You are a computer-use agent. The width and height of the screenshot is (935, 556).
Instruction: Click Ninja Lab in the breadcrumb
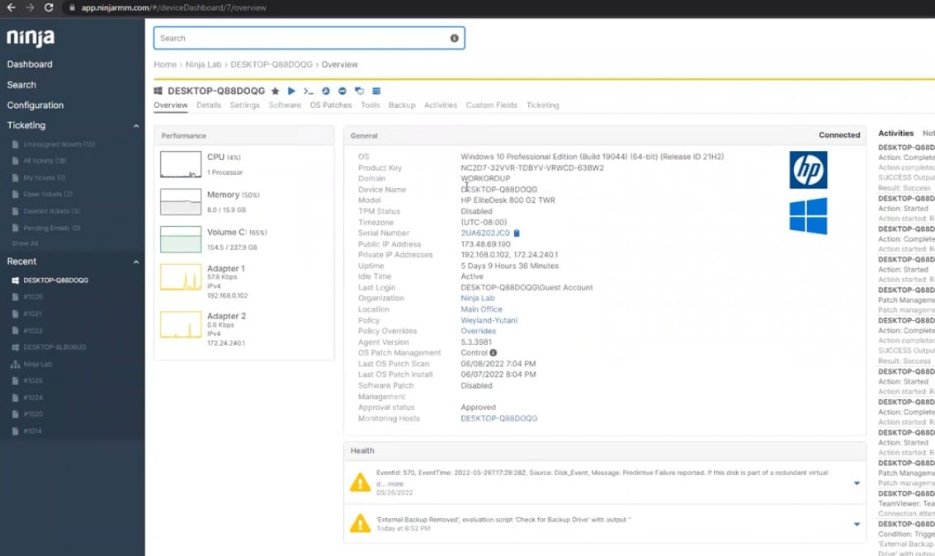click(203, 64)
